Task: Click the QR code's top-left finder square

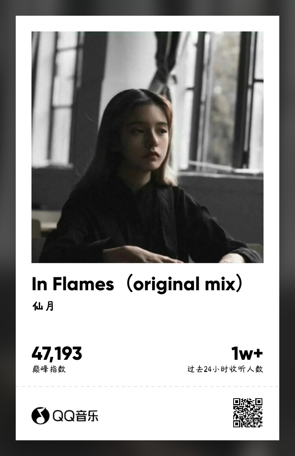Action: click(x=237, y=402)
